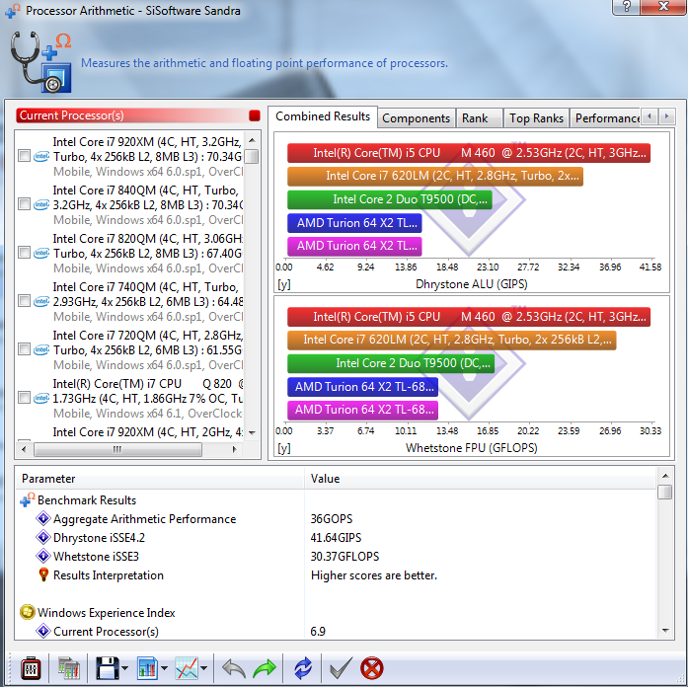Screen dimensions: 688x687
Task: Select the Combined Results tab
Action: [x=323, y=116]
